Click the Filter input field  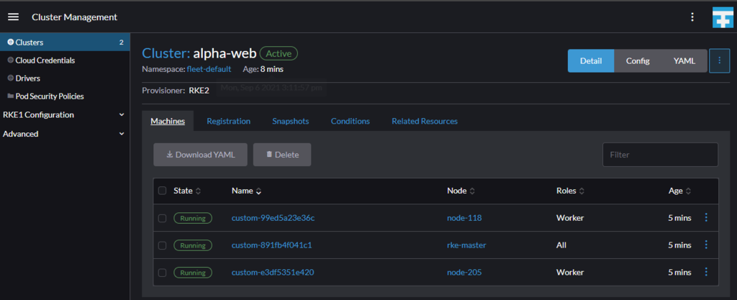(x=660, y=155)
